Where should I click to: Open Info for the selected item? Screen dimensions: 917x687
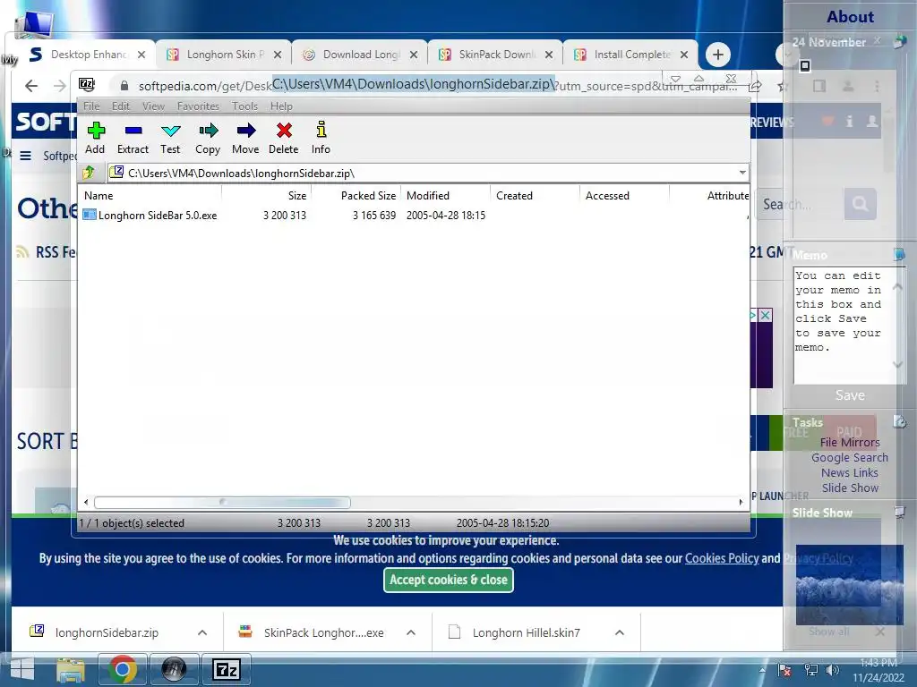[321, 138]
